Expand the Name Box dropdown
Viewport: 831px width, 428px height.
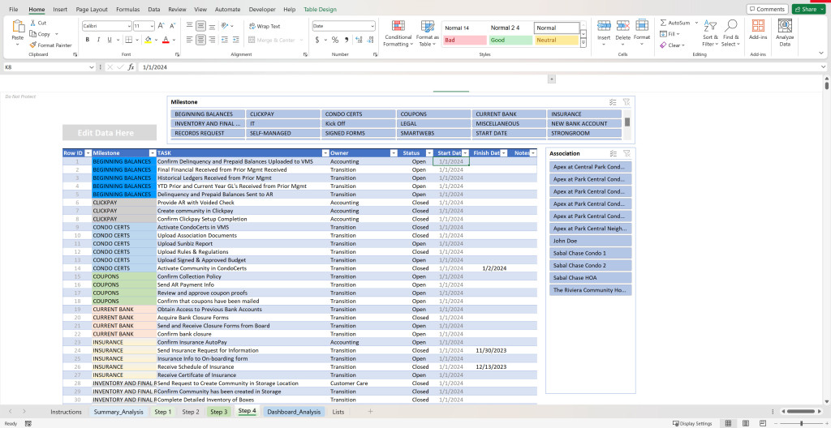coord(92,67)
